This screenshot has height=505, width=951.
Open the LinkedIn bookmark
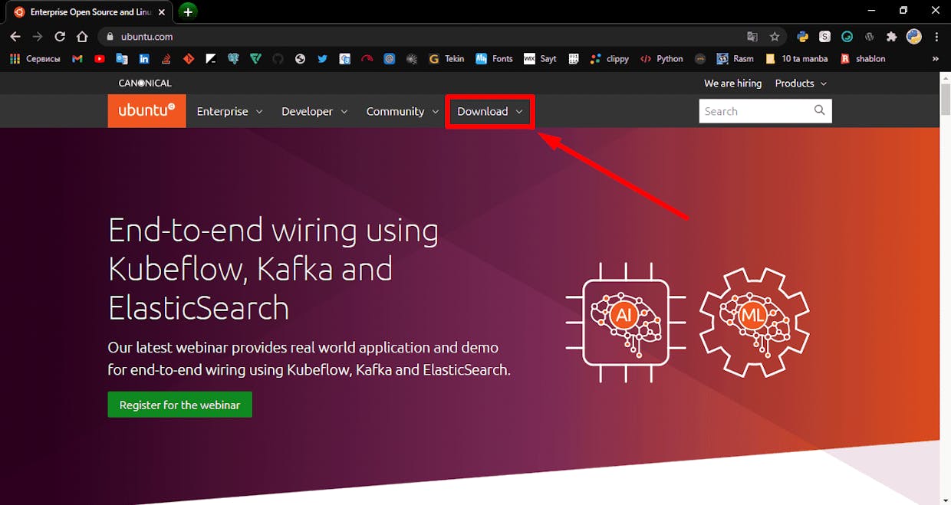pyautogui.click(x=144, y=58)
